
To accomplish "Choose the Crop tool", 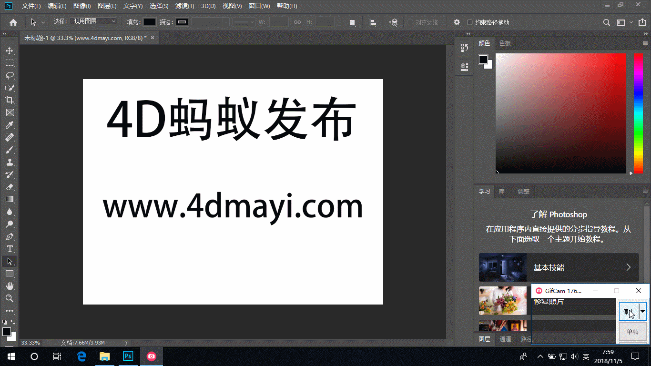I will [x=10, y=100].
